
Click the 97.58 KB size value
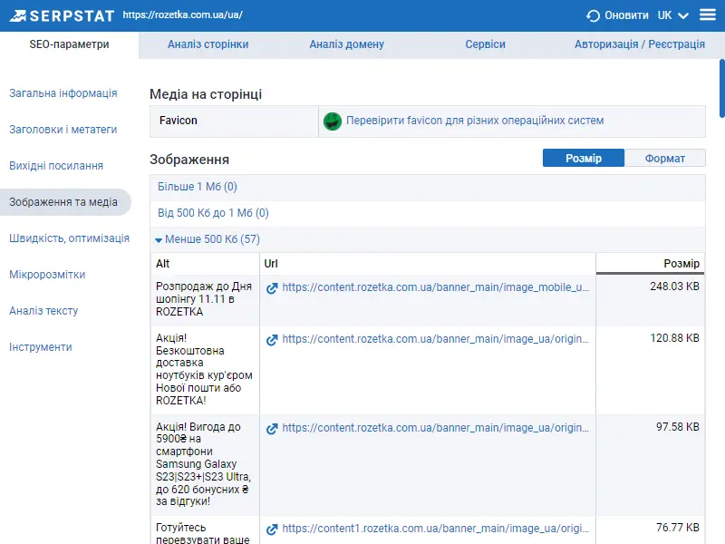click(678, 427)
